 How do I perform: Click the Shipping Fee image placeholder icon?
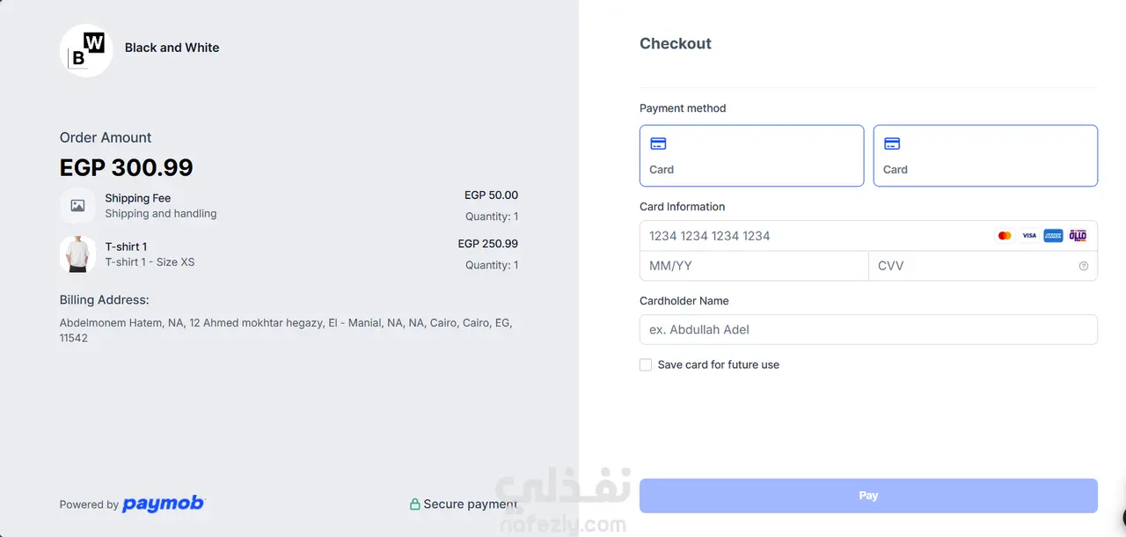pyautogui.click(x=77, y=206)
